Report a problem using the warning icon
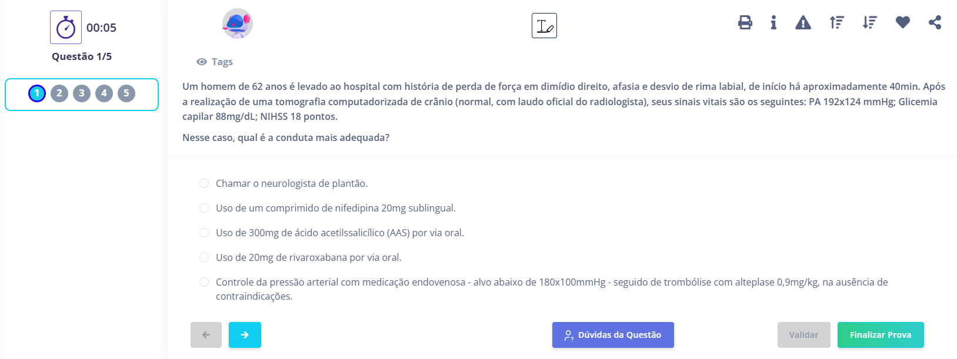The image size is (957, 359). [803, 22]
